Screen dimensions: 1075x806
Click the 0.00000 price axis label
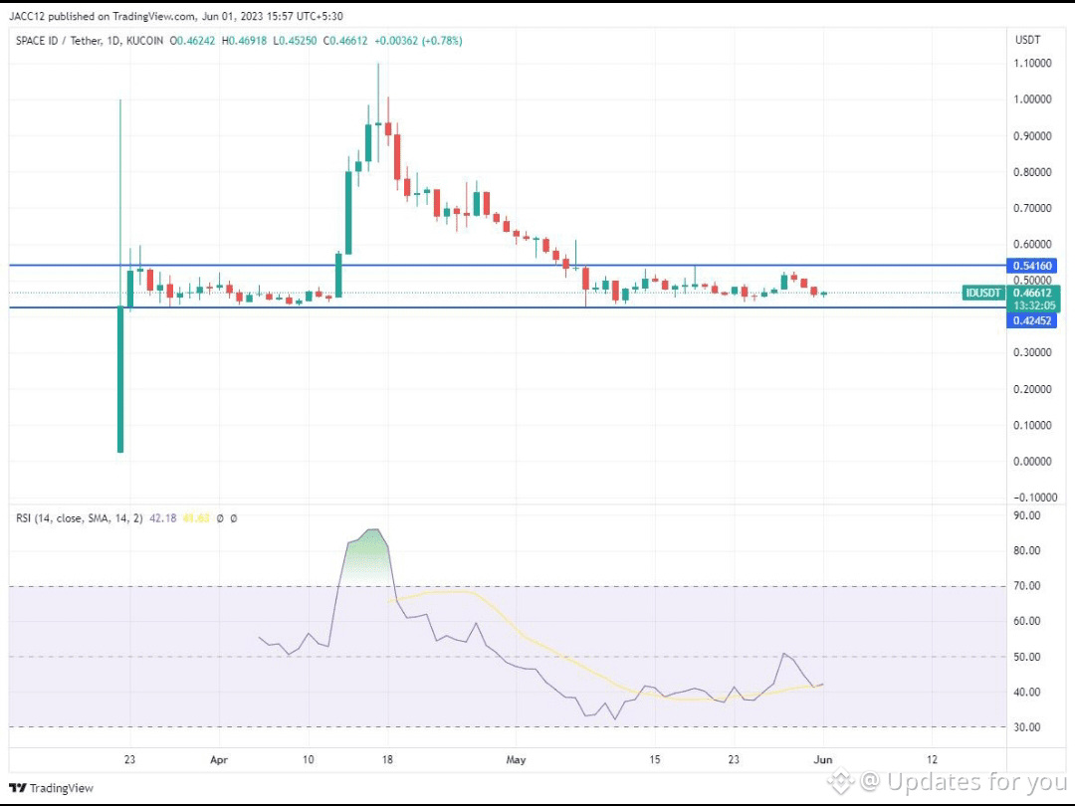[1032, 462]
